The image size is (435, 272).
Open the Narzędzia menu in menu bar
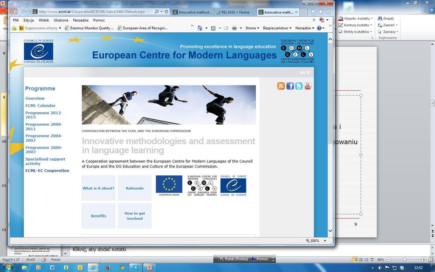click(81, 20)
